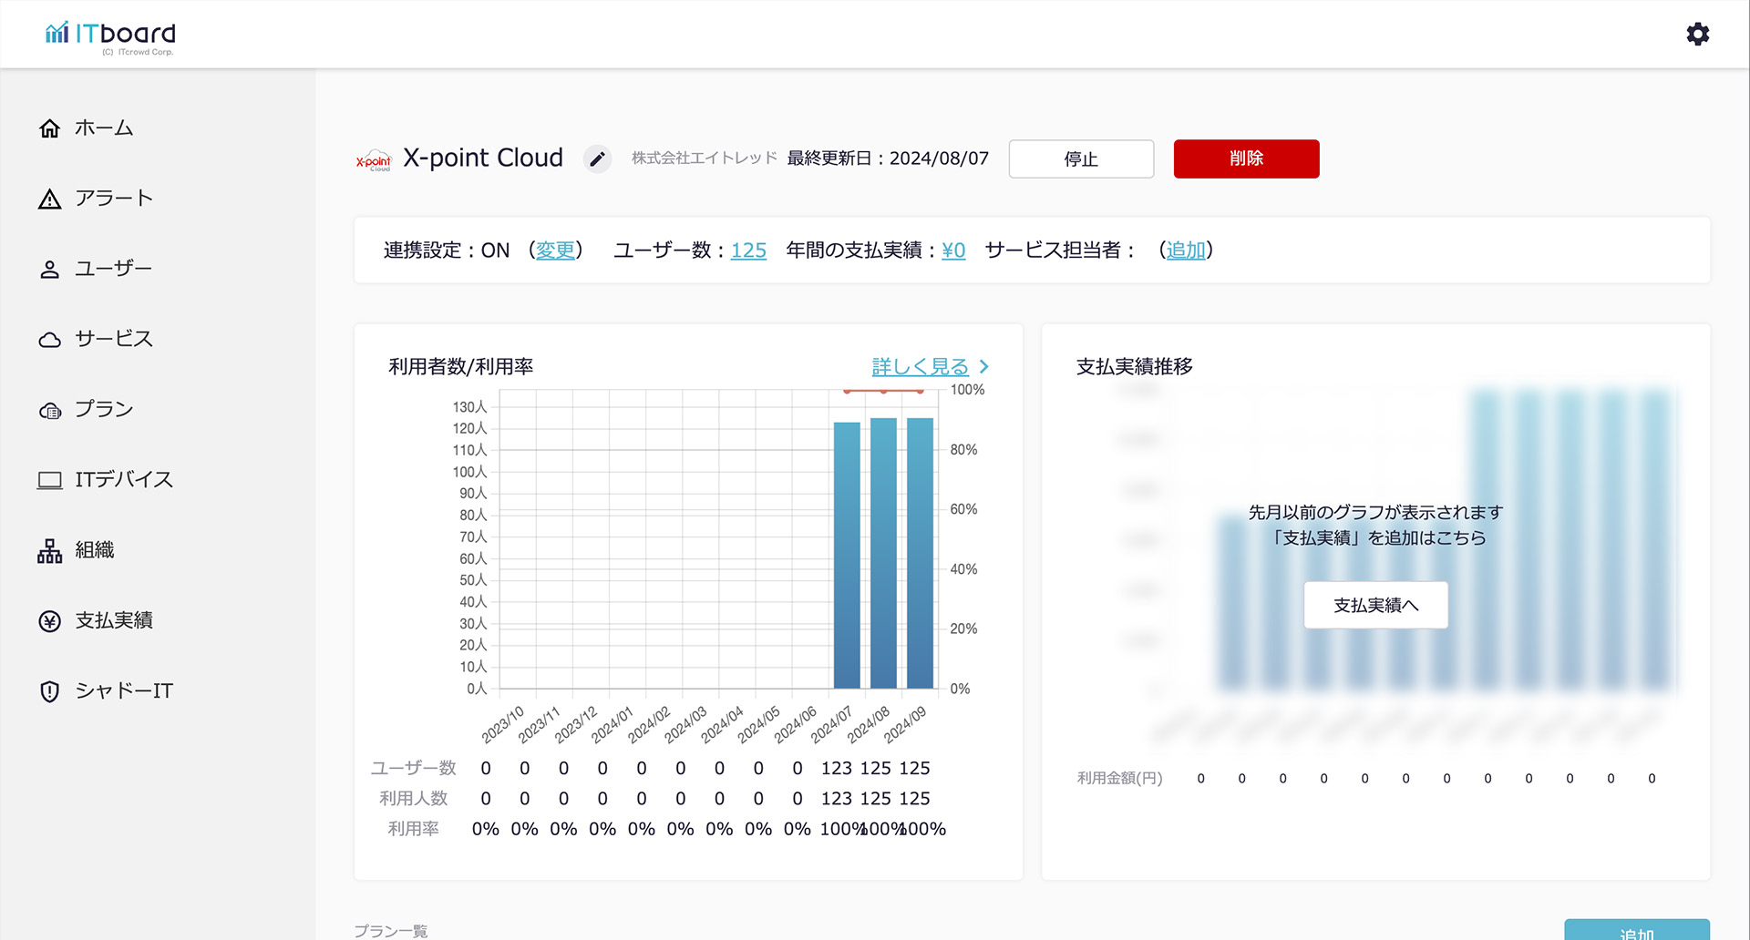Image resolution: width=1750 pixels, height=940 pixels.
Task: Click the pencil edit icon beside X-point Cloud
Action: tap(597, 159)
